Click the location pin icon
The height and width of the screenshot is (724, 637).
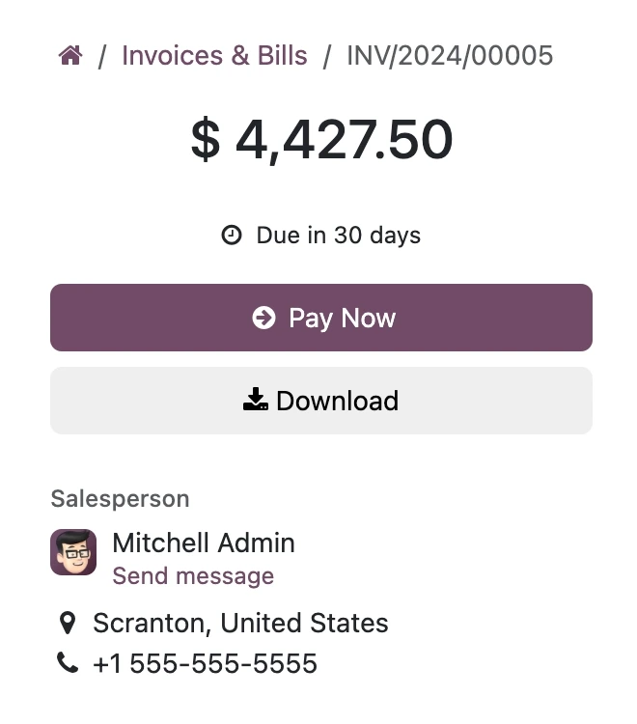(x=68, y=623)
